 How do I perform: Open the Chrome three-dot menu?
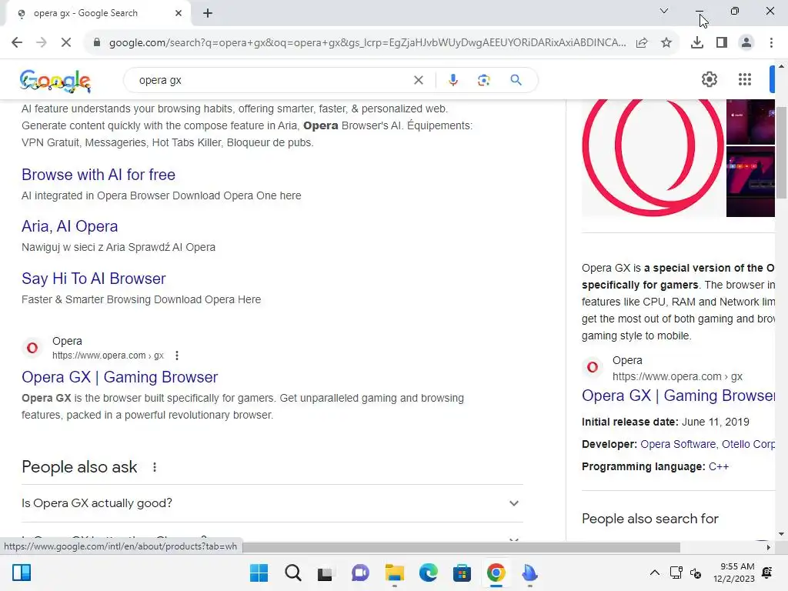coord(771,43)
